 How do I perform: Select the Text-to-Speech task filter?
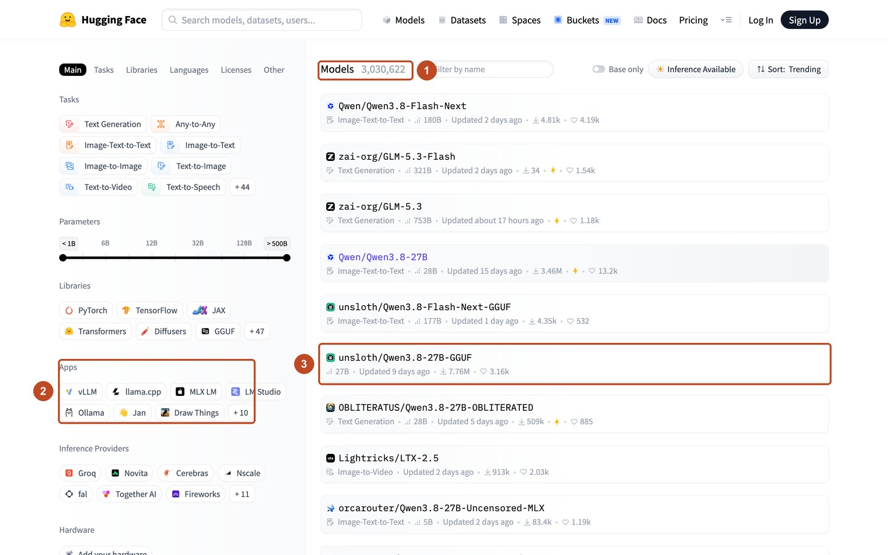tap(183, 187)
